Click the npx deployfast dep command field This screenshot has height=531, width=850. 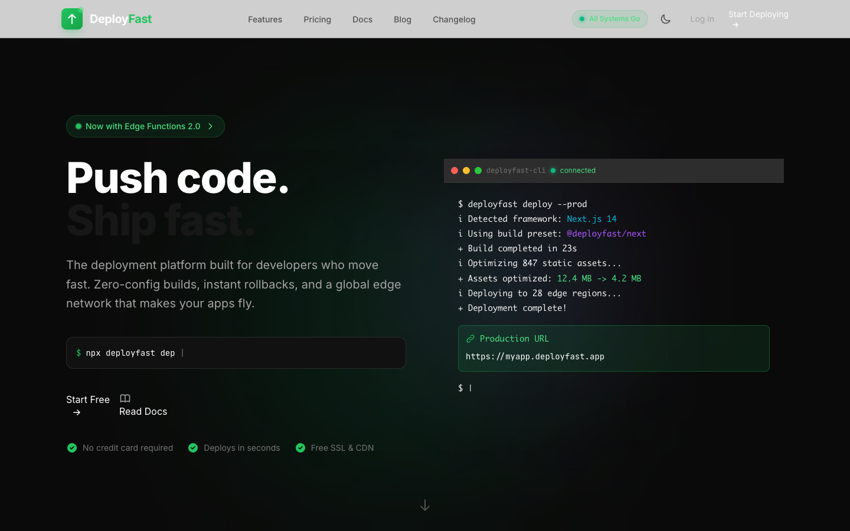pos(236,352)
